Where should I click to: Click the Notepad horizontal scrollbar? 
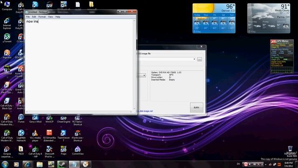coord(79,112)
